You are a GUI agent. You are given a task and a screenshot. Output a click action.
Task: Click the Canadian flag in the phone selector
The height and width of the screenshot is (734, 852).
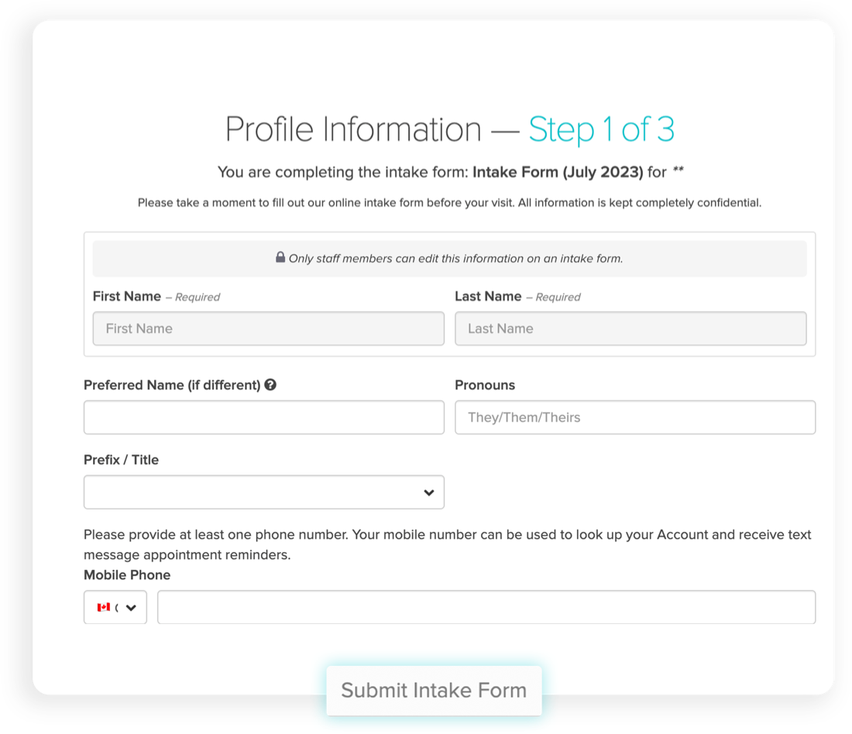(102, 607)
